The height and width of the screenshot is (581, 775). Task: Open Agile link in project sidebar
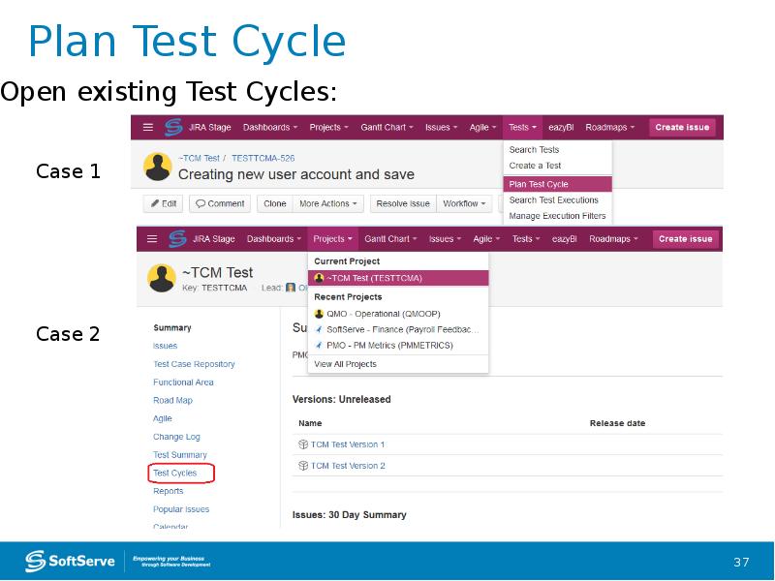click(x=163, y=418)
